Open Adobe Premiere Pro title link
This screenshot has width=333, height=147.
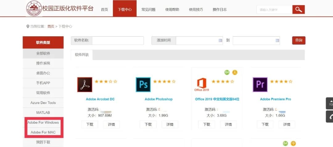[275, 99]
